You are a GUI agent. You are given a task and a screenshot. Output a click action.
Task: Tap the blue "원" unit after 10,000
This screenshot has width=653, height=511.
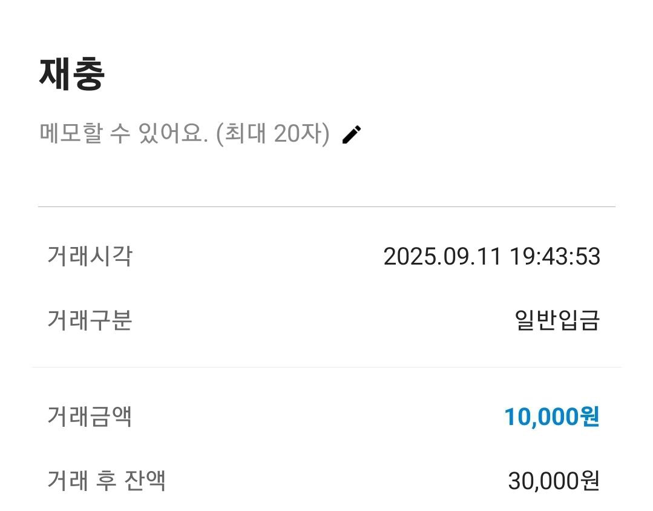click(587, 417)
